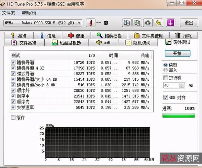Viewport: 202px width, 168px height.
Task: Open the 文件夹使用 folder usage tab
Action: click(149, 36)
